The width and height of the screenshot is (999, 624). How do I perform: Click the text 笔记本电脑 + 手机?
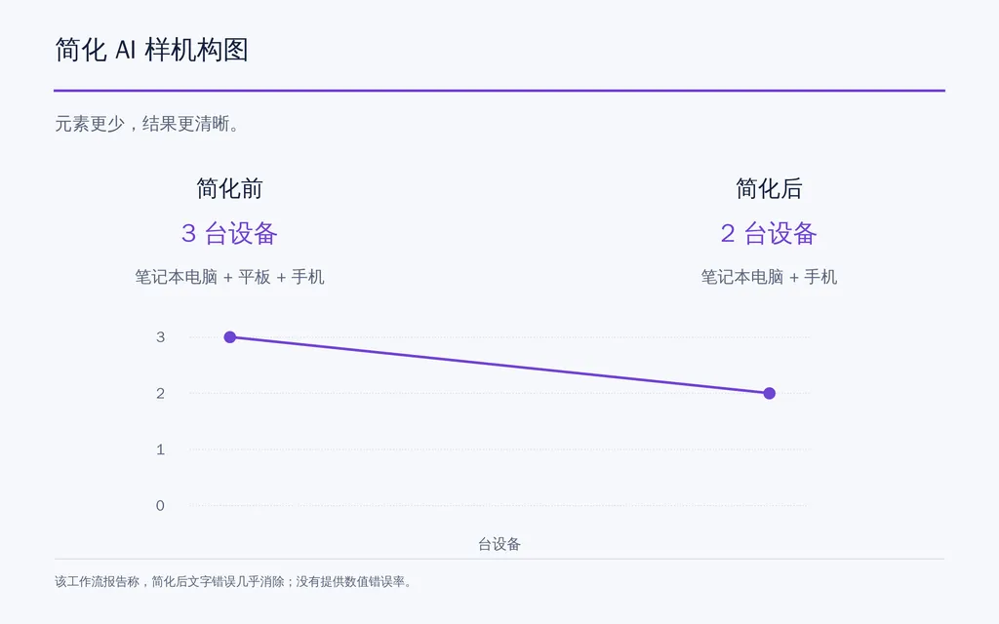tap(769, 277)
